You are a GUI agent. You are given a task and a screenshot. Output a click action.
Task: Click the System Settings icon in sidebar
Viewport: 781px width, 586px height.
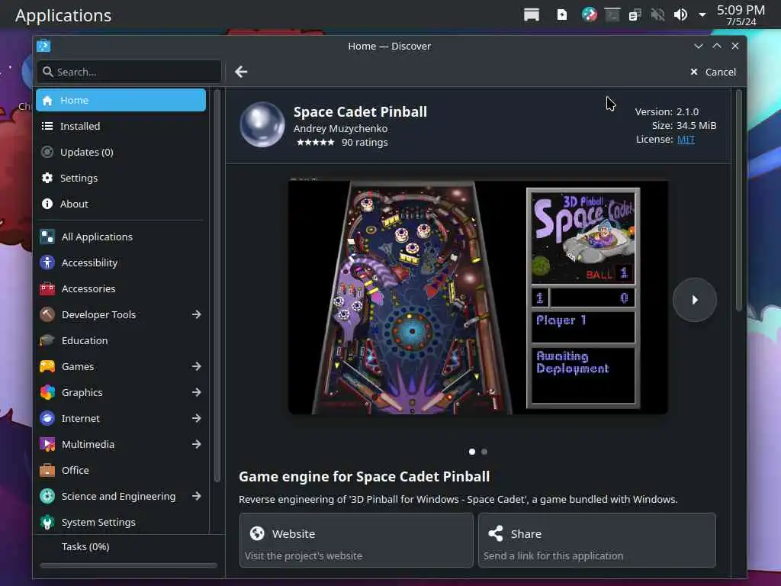click(x=47, y=522)
